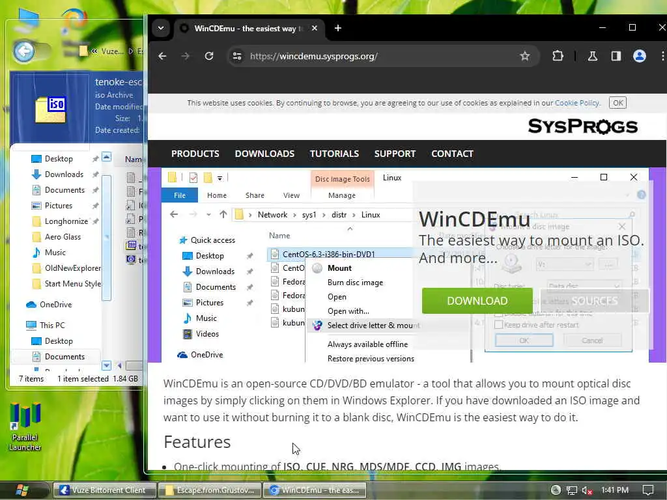
Task: Open the Aero Glass folder
Action: coord(63,237)
